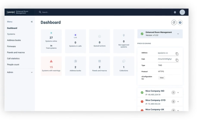Image resolution: width=199 pixels, height=124 pixels.
Task: Click the Non-approved systems pin icon
Action: 124,35
